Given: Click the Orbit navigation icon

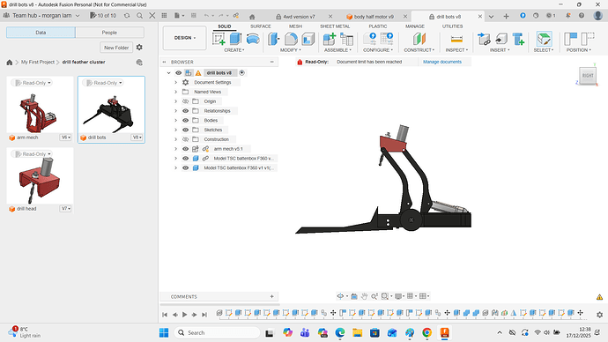Looking at the screenshot, I should [340, 296].
